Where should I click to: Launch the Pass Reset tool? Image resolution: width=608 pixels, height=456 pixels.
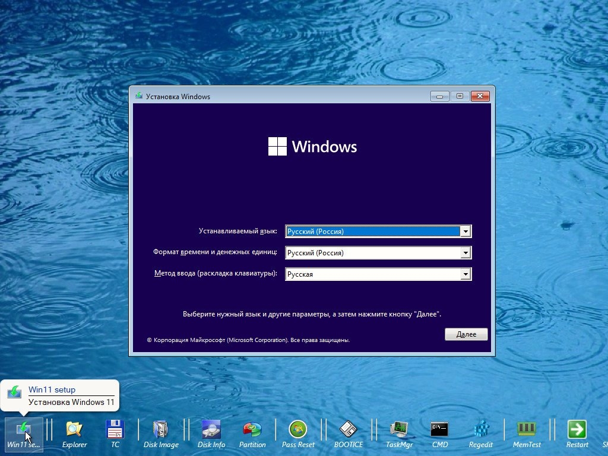[298, 430]
